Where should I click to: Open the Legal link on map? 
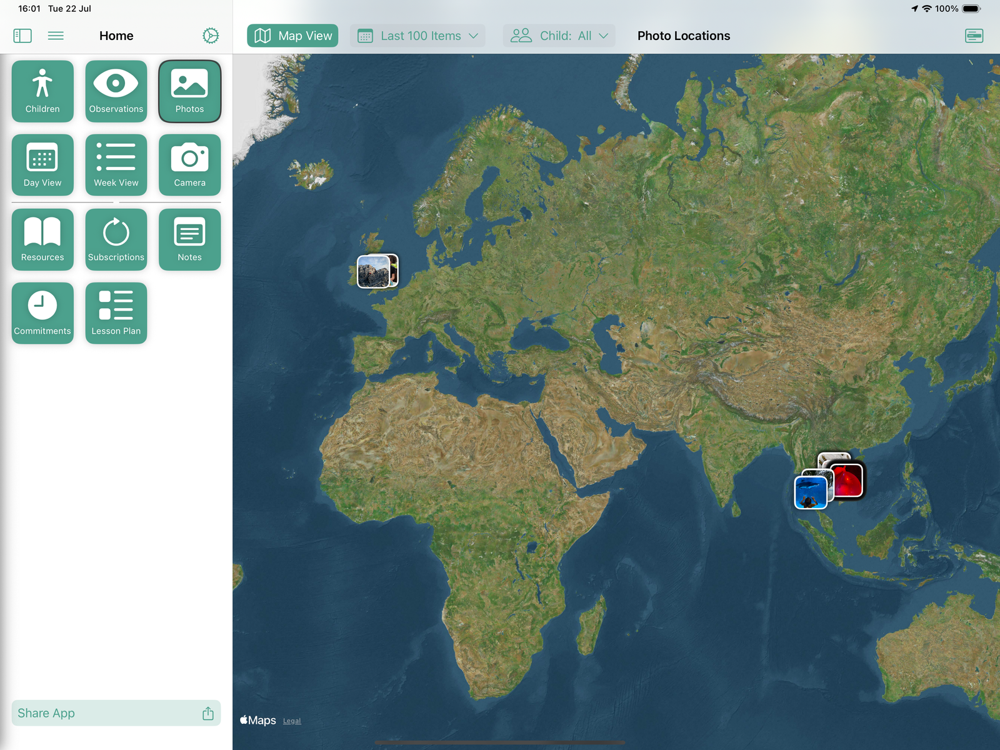(x=292, y=721)
